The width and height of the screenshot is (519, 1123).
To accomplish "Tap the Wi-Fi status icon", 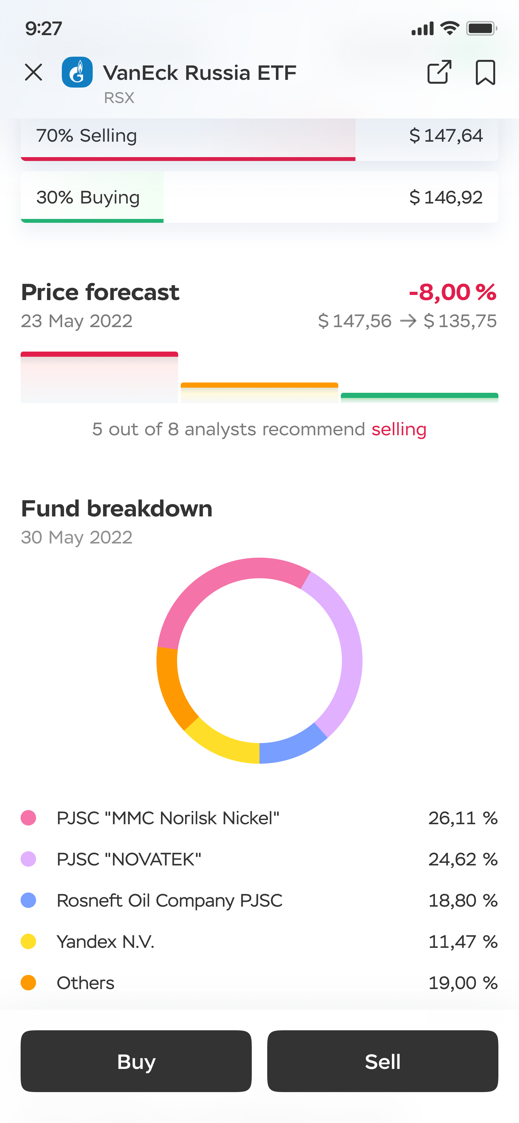I will pyautogui.click(x=450, y=28).
